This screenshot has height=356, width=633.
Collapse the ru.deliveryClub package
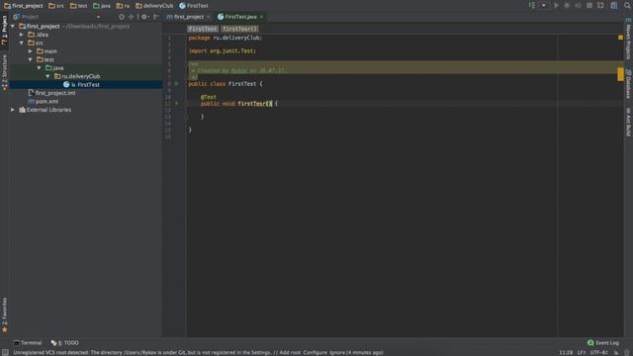(x=48, y=76)
